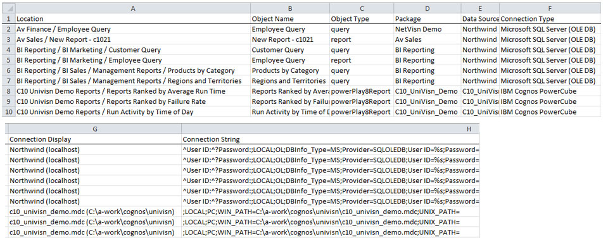Screen dimensions: 608x240
Task: Click 'Customer Query' object name cell
Action: coord(290,49)
